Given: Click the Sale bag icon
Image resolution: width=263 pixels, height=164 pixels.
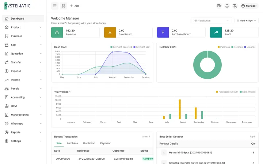Looking at the screenshot, I should click(7, 45).
